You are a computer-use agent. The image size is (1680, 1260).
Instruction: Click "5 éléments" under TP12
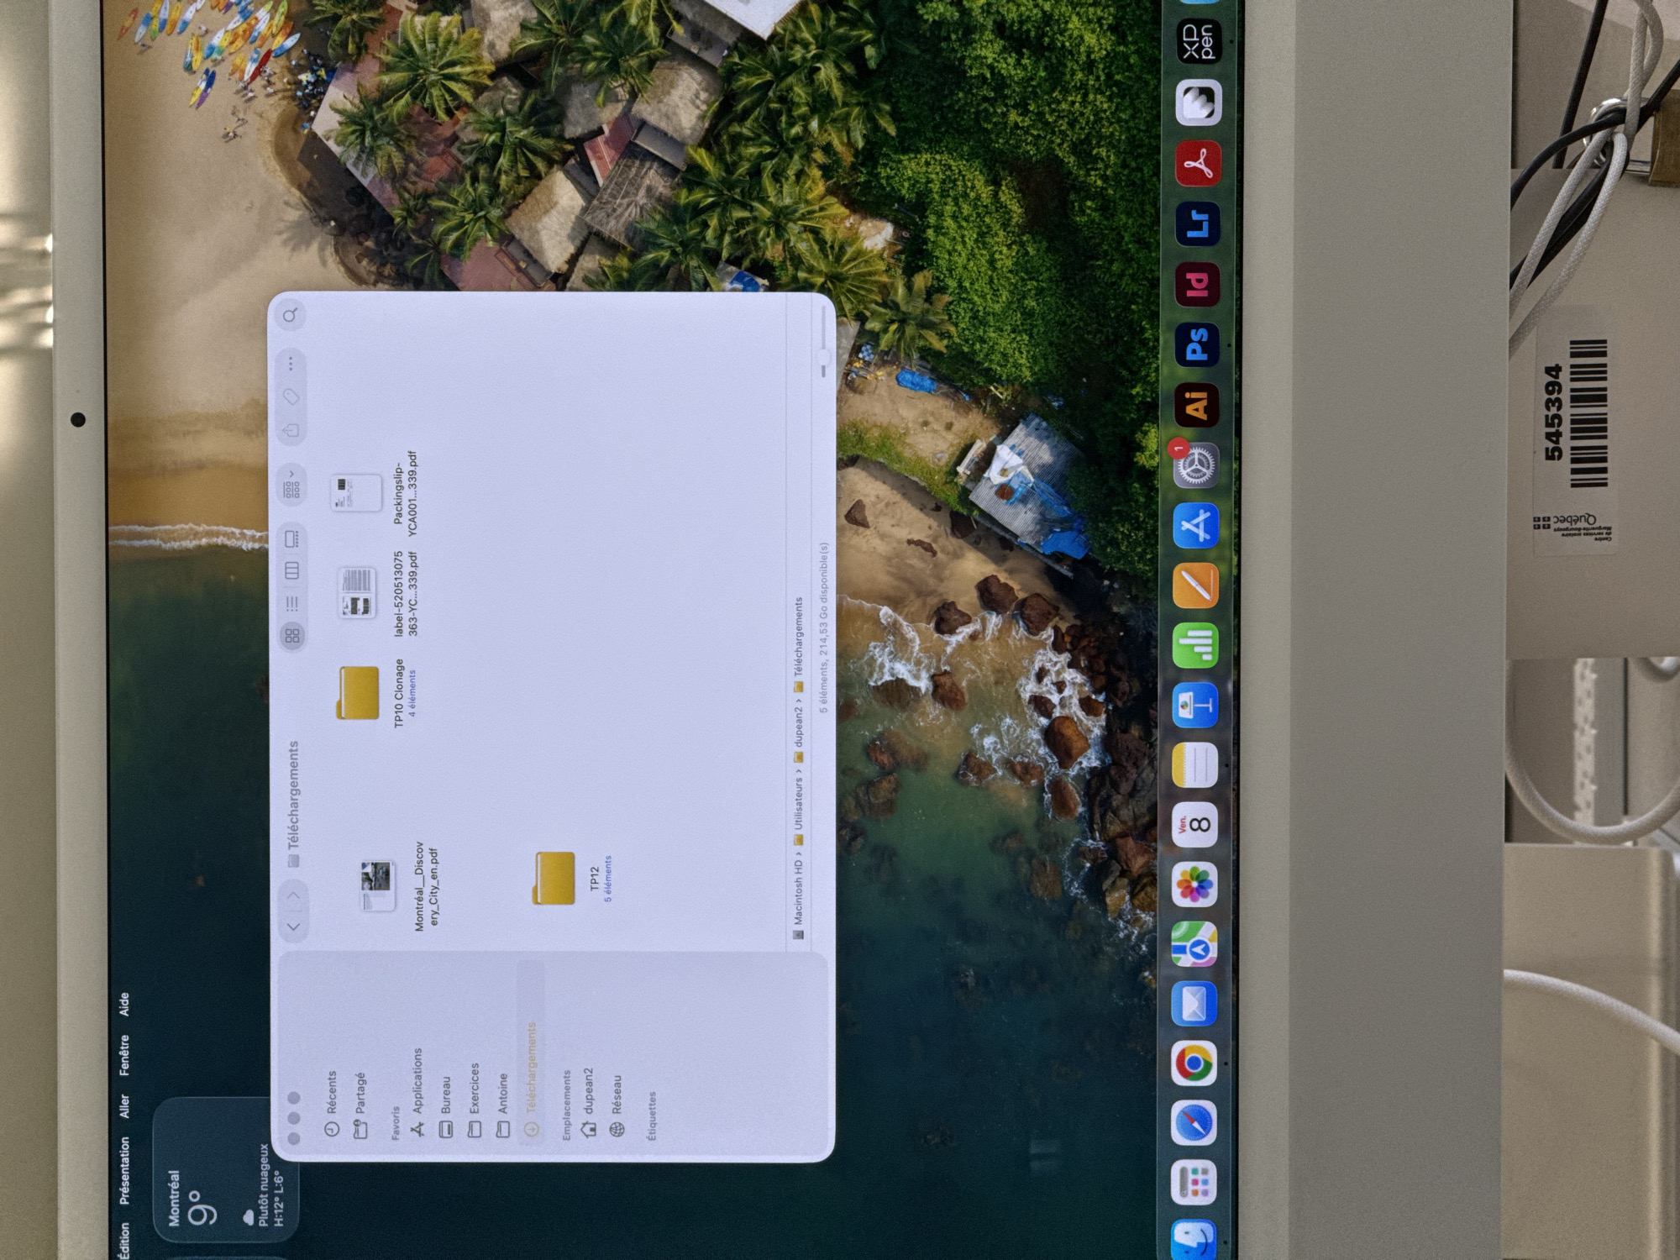(x=608, y=879)
